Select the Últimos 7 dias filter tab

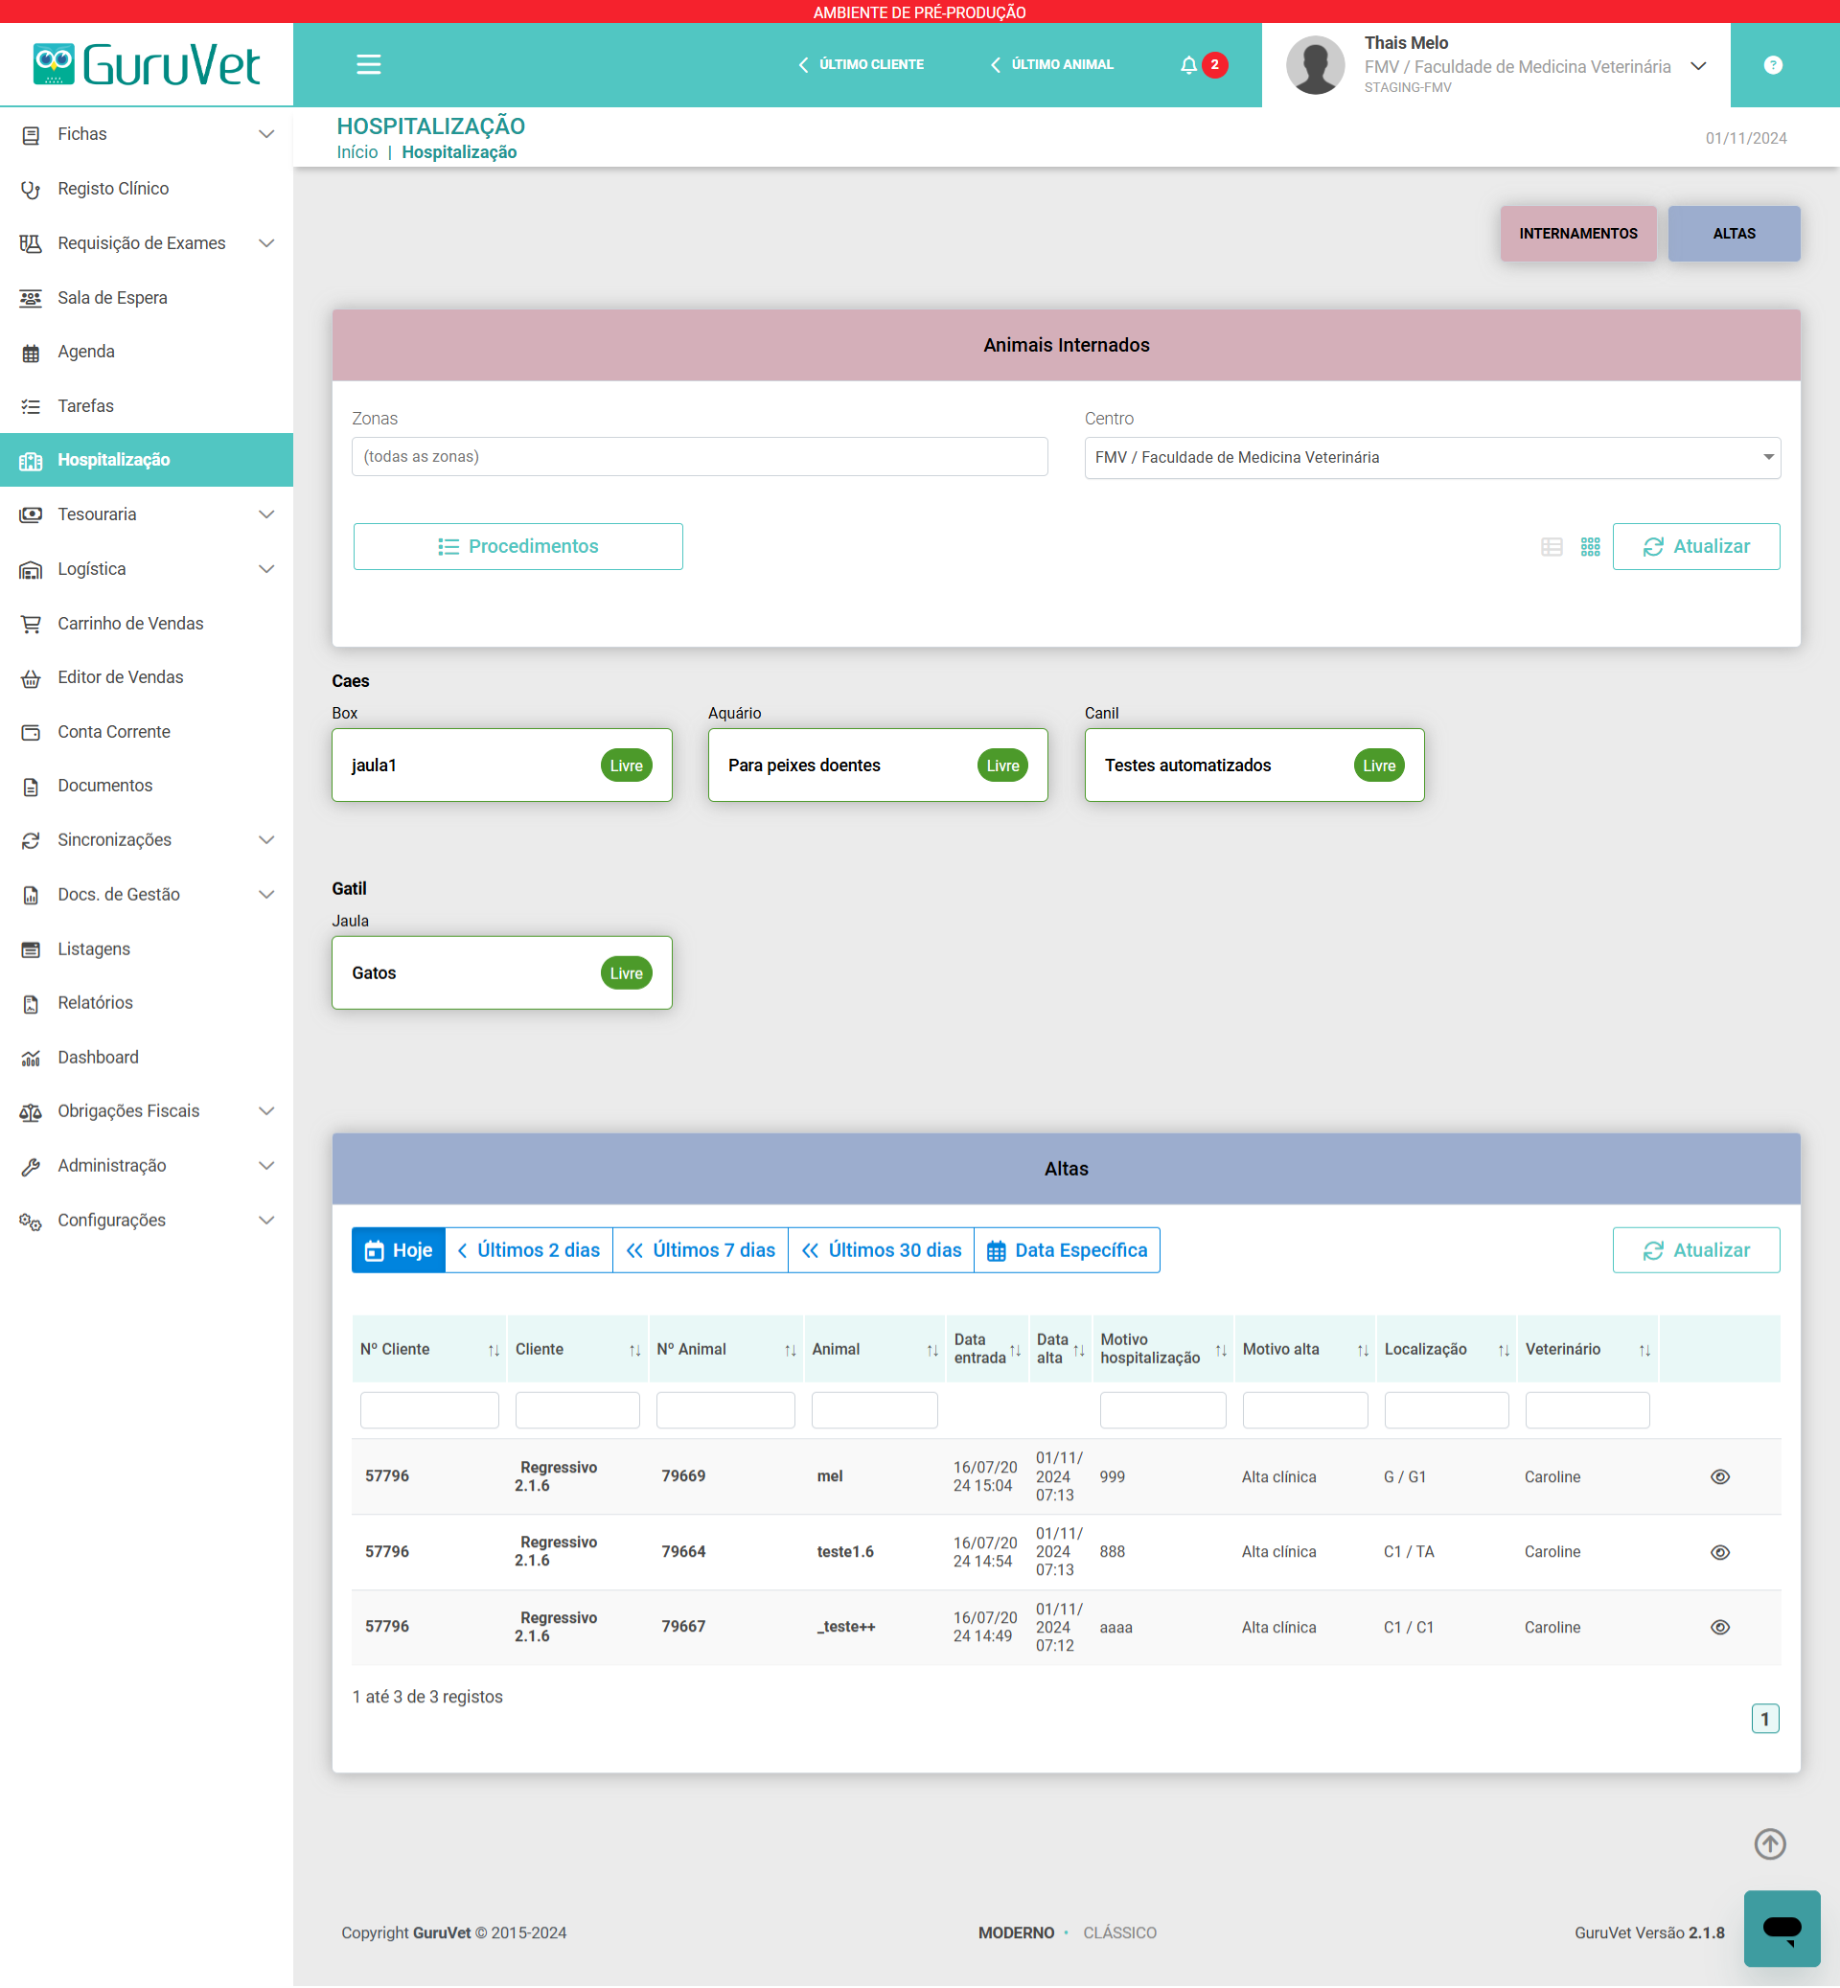click(700, 1250)
